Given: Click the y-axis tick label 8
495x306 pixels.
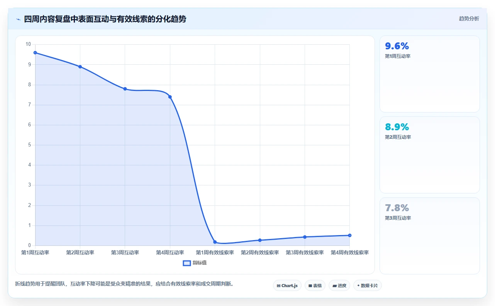Looking at the screenshot, I should pyautogui.click(x=30, y=85).
